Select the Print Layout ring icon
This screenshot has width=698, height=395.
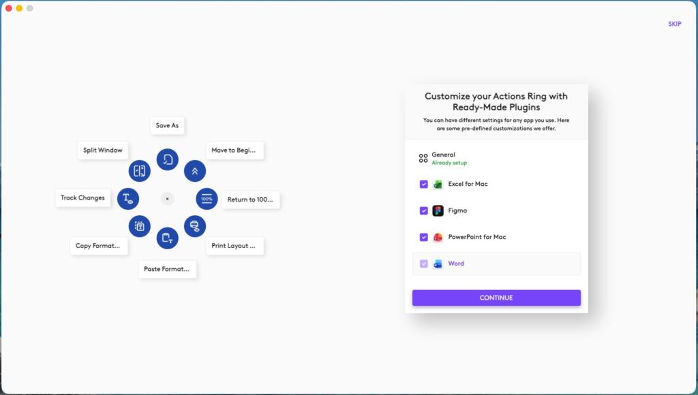(195, 225)
